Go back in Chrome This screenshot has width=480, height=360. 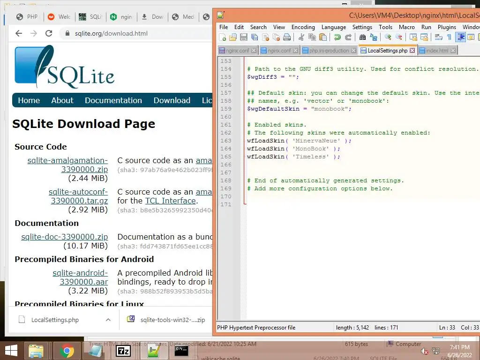pos(19,33)
